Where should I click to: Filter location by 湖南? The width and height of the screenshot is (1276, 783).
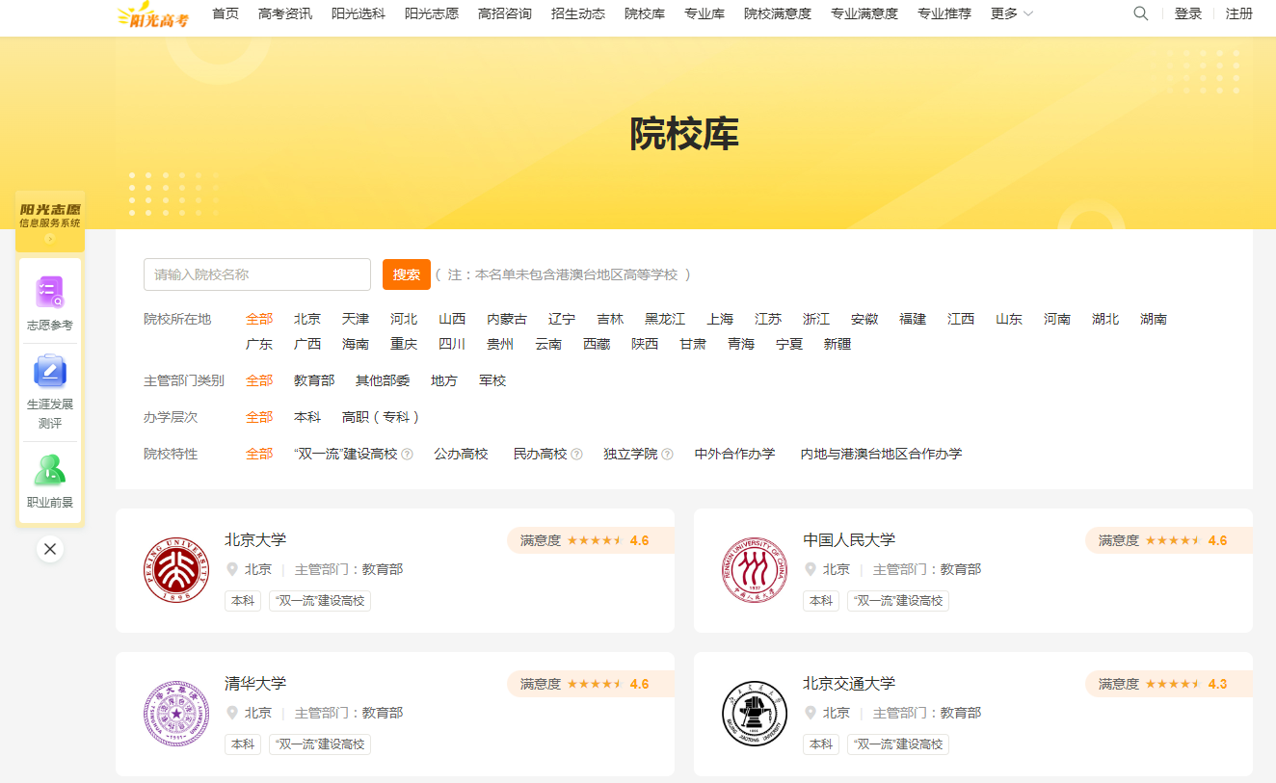click(1154, 319)
